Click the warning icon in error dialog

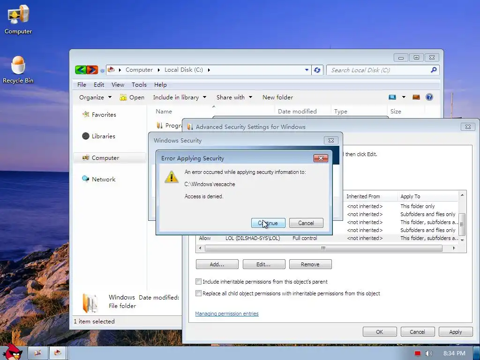pyautogui.click(x=172, y=177)
